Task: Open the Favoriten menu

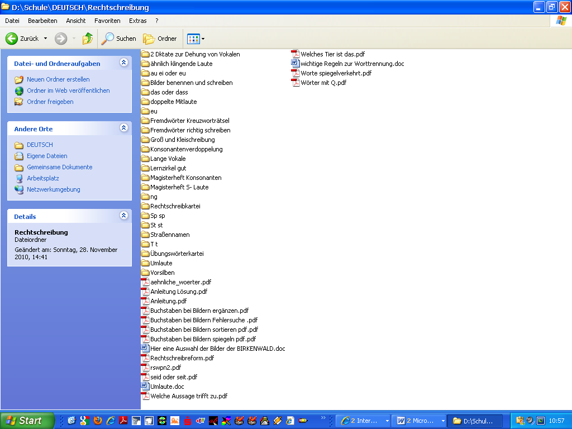Action: pos(107,21)
